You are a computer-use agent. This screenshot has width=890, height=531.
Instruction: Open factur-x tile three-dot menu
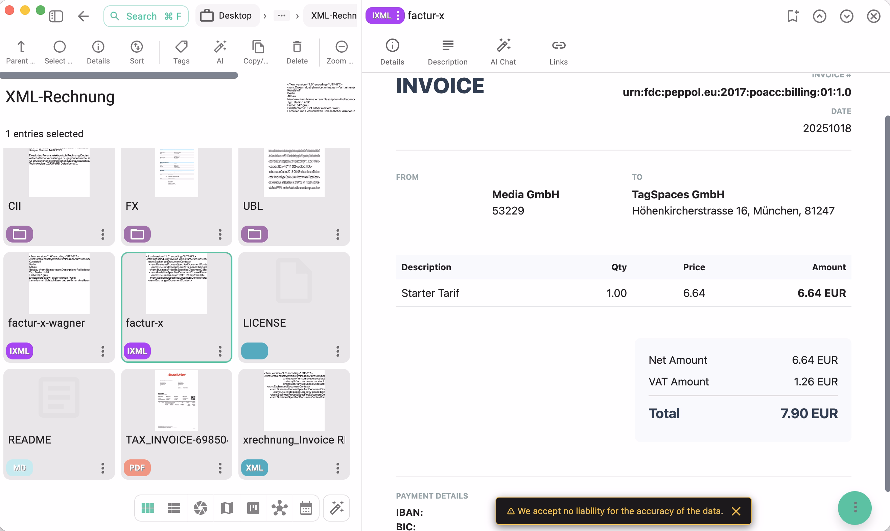point(220,351)
